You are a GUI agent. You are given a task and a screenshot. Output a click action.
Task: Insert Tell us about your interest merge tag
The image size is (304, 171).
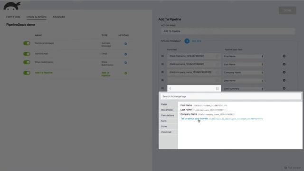pyautogui.click(x=221, y=119)
